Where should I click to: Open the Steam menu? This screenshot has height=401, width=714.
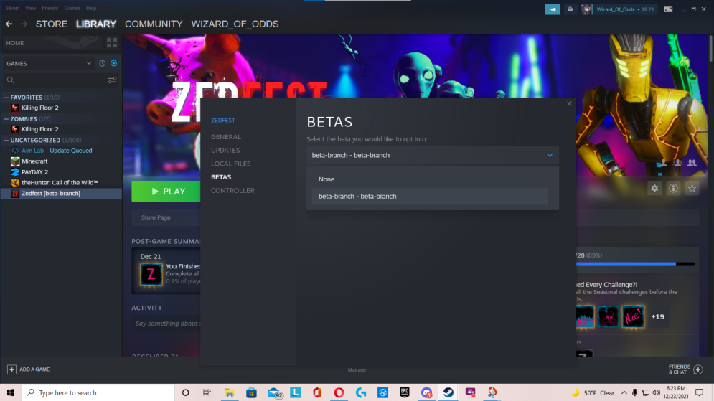pos(12,8)
